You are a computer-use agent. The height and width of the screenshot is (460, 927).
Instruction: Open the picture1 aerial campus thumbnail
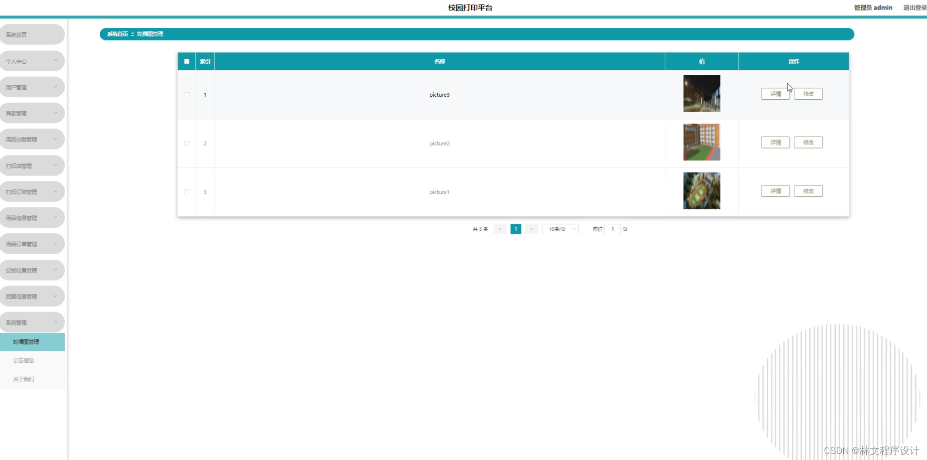pos(702,191)
